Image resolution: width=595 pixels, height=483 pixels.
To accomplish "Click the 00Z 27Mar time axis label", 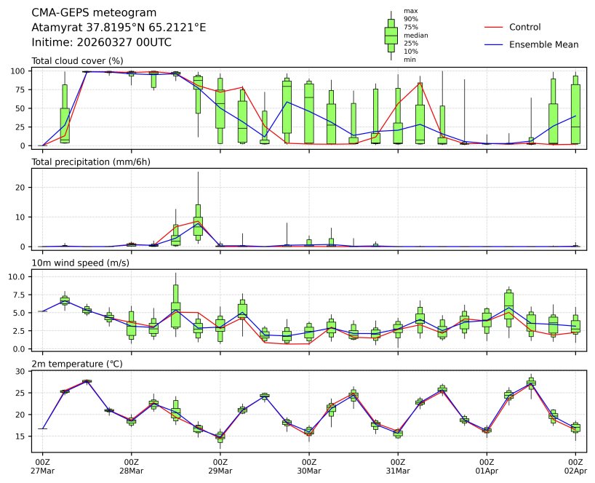I will pyautogui.click(x=43, y=466).
